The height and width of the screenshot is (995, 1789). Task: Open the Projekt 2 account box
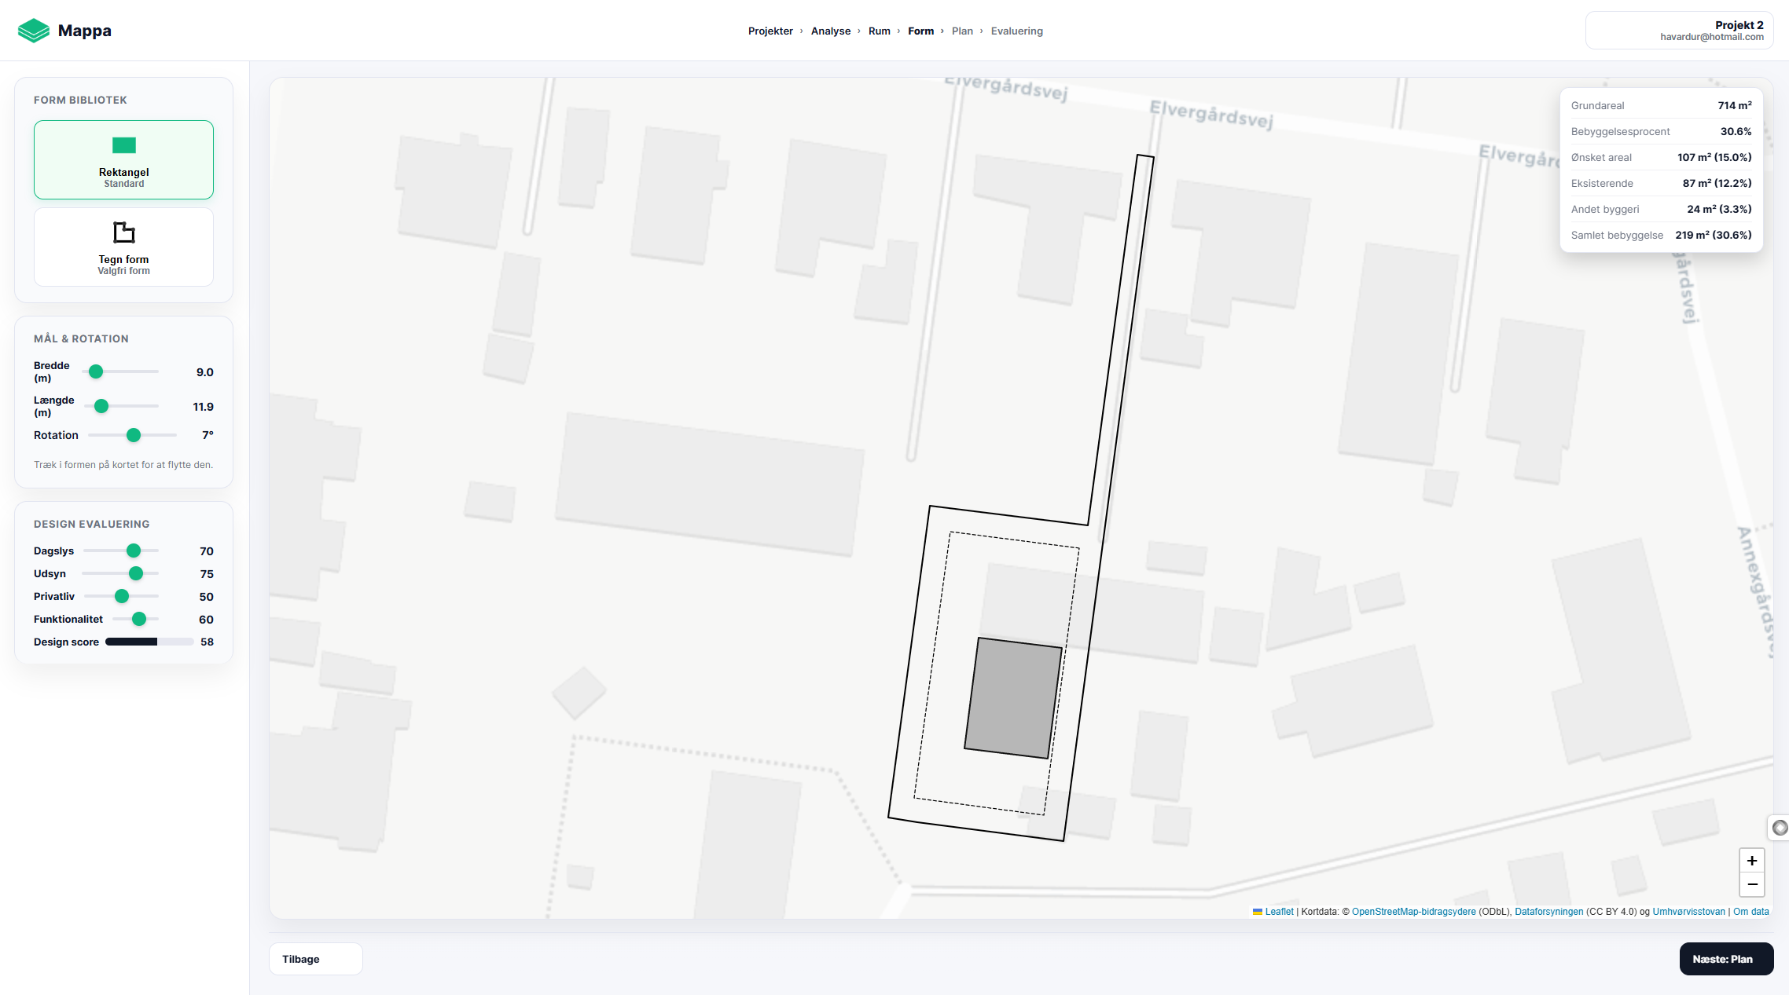pos(1679,31)
